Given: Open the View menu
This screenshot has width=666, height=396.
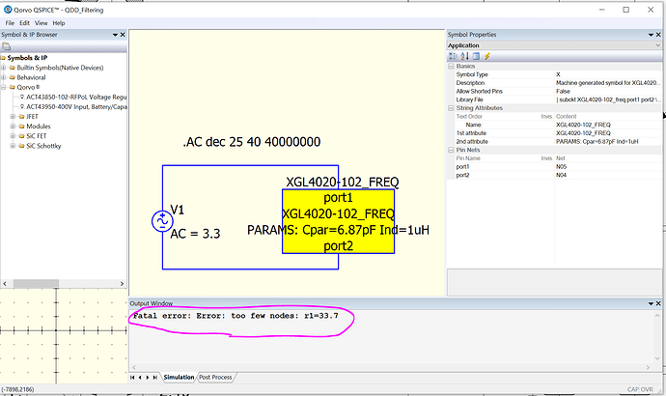Looking at the screenshot, I should 42,23.
